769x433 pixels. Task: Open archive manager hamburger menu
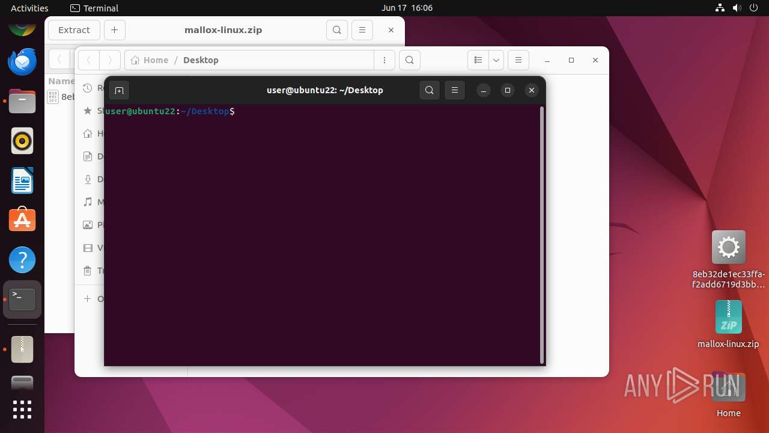[x=362, y=30]
